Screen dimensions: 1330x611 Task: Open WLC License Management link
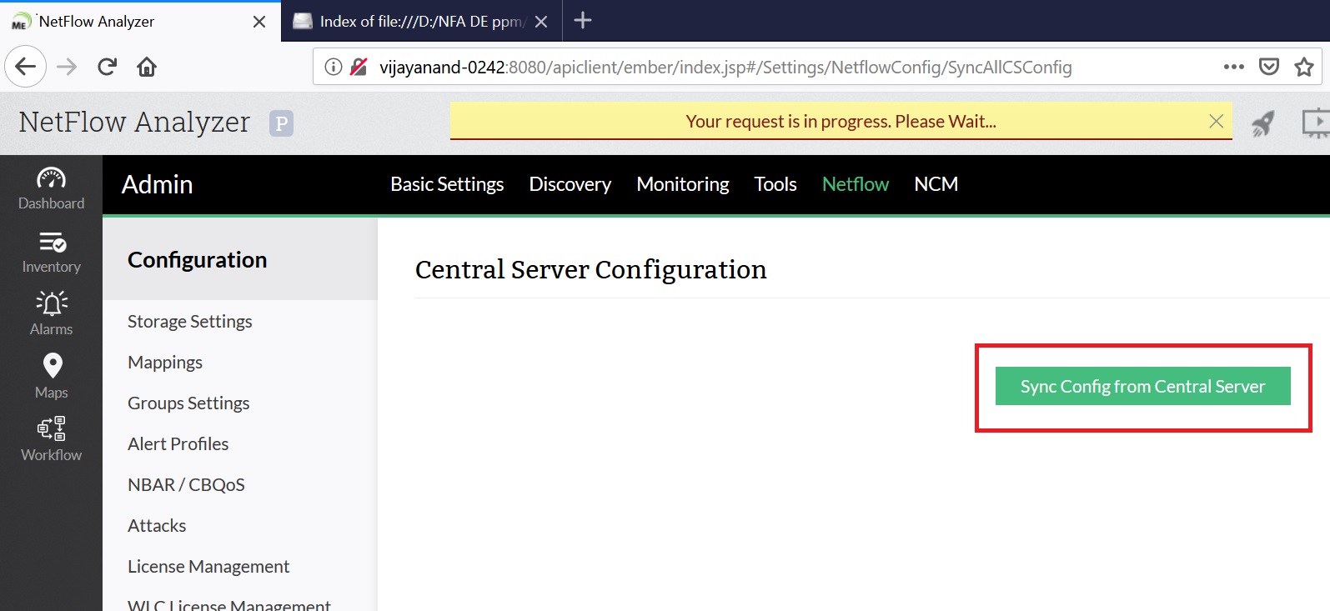229,603
